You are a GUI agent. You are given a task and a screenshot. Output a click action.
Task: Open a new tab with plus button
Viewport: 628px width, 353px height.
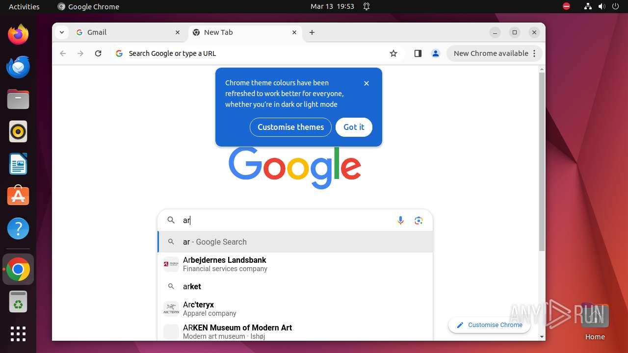coord(312,32)
